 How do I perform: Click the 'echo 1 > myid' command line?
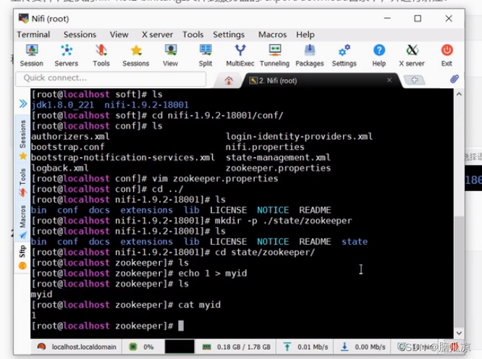click(212, 274)
